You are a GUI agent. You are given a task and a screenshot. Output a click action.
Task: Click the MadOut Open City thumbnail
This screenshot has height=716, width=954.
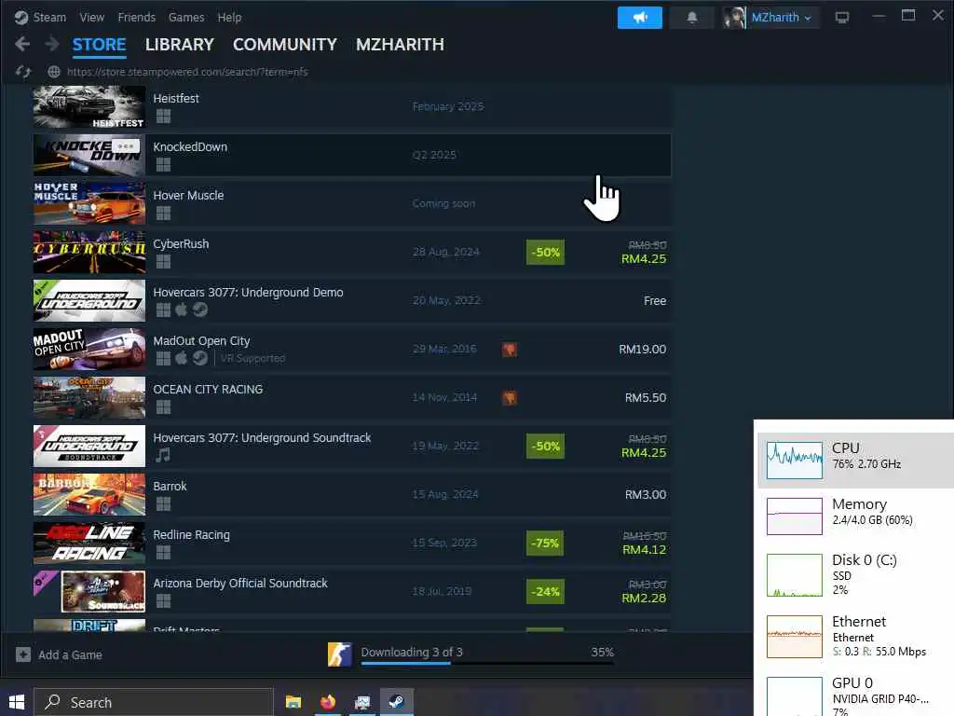[x=89, y=349]
